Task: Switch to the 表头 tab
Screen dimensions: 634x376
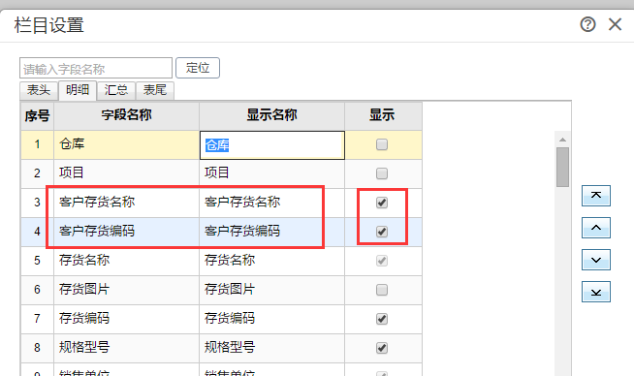Action: coord(39,90)
